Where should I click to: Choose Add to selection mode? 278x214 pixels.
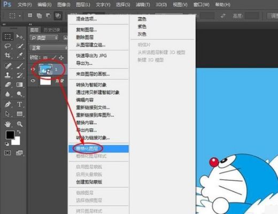tap(39, 16)
